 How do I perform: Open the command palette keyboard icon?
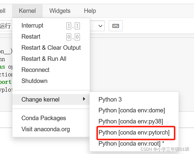point(116,26)
